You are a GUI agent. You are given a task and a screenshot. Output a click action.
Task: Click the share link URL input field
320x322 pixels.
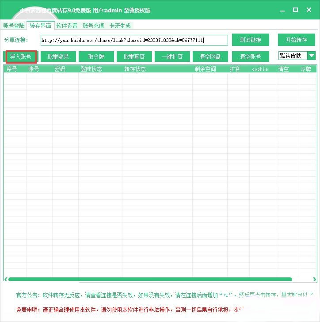click(x=134, y=40)
